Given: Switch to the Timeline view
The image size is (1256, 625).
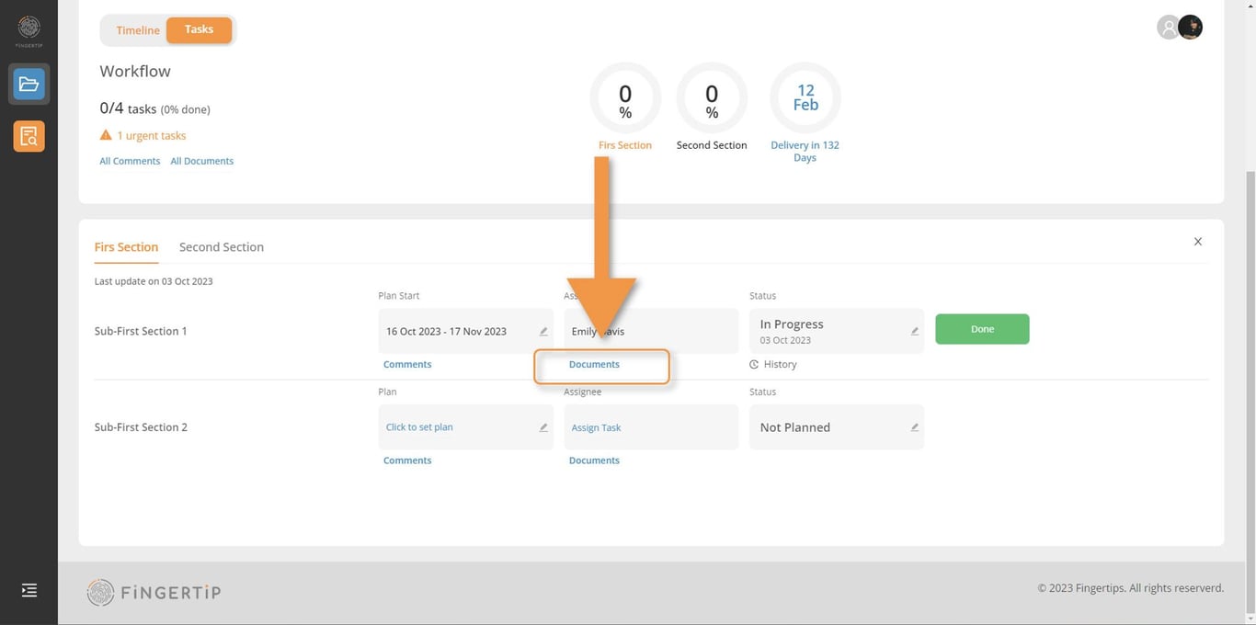Looking at the screenshot, I should pyautogui.click(x=138, y=30).
